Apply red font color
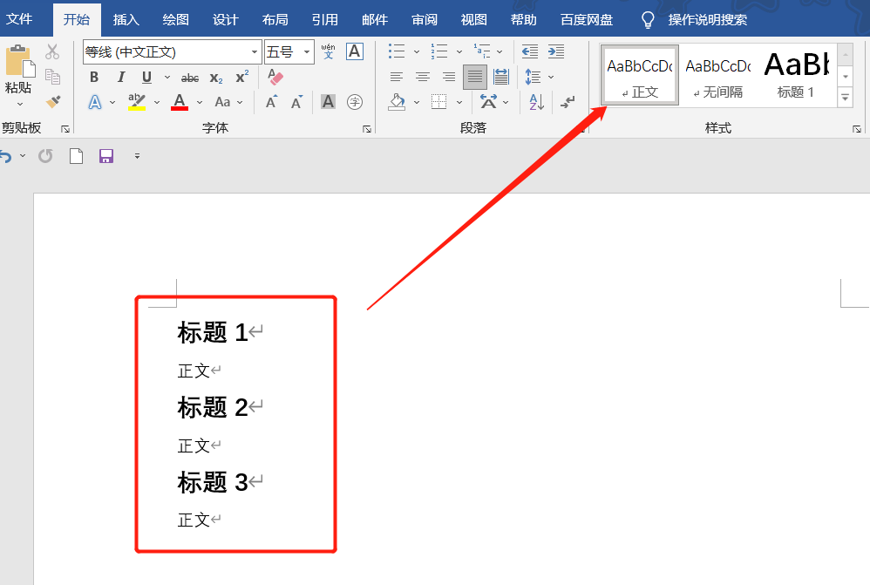Screen dimensions: 870x585 click(180, 102)
